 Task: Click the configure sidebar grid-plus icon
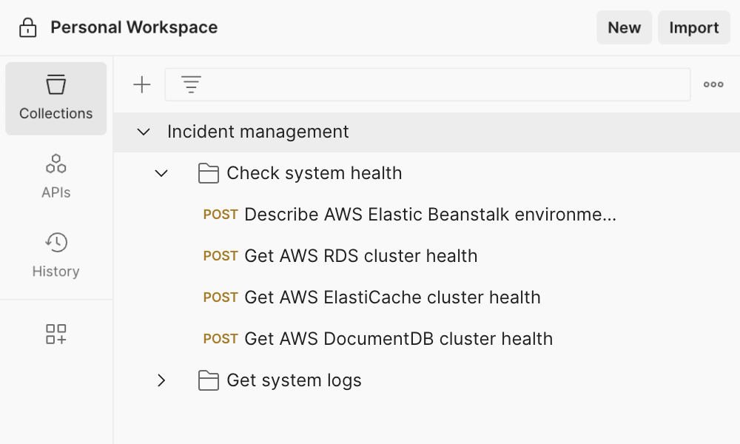[x=56, y=334]
